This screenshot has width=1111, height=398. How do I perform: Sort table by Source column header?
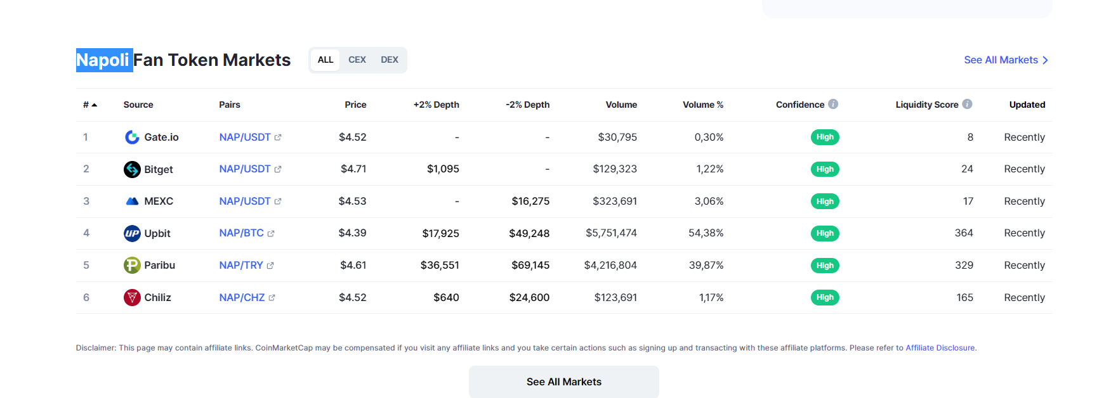pyautogui.click(x=138, y=105)
